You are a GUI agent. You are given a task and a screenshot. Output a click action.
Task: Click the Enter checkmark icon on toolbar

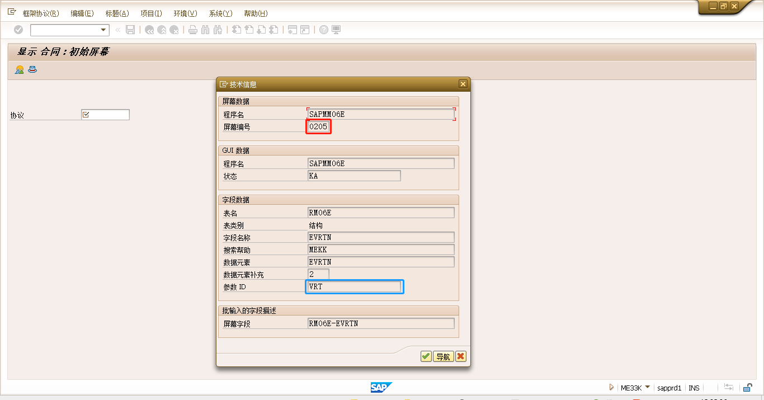point(17,30)
